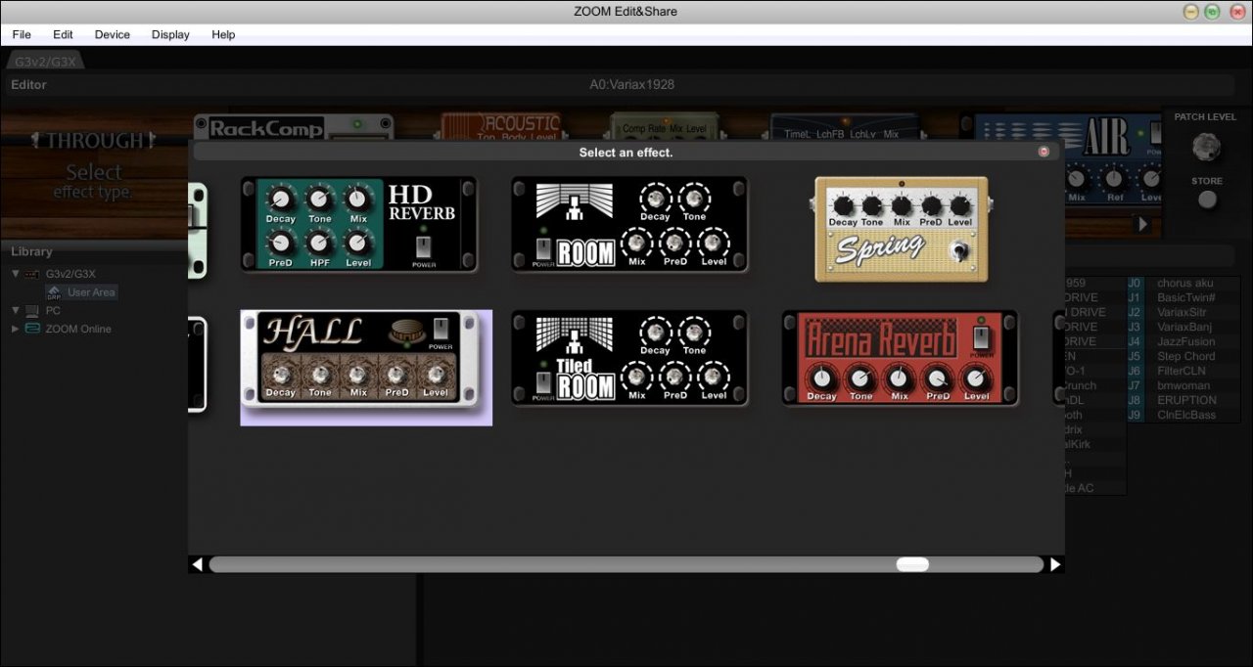Click the Mix knob on Room effect
Screen dimensions: 1253x667
tap(637, 241)
